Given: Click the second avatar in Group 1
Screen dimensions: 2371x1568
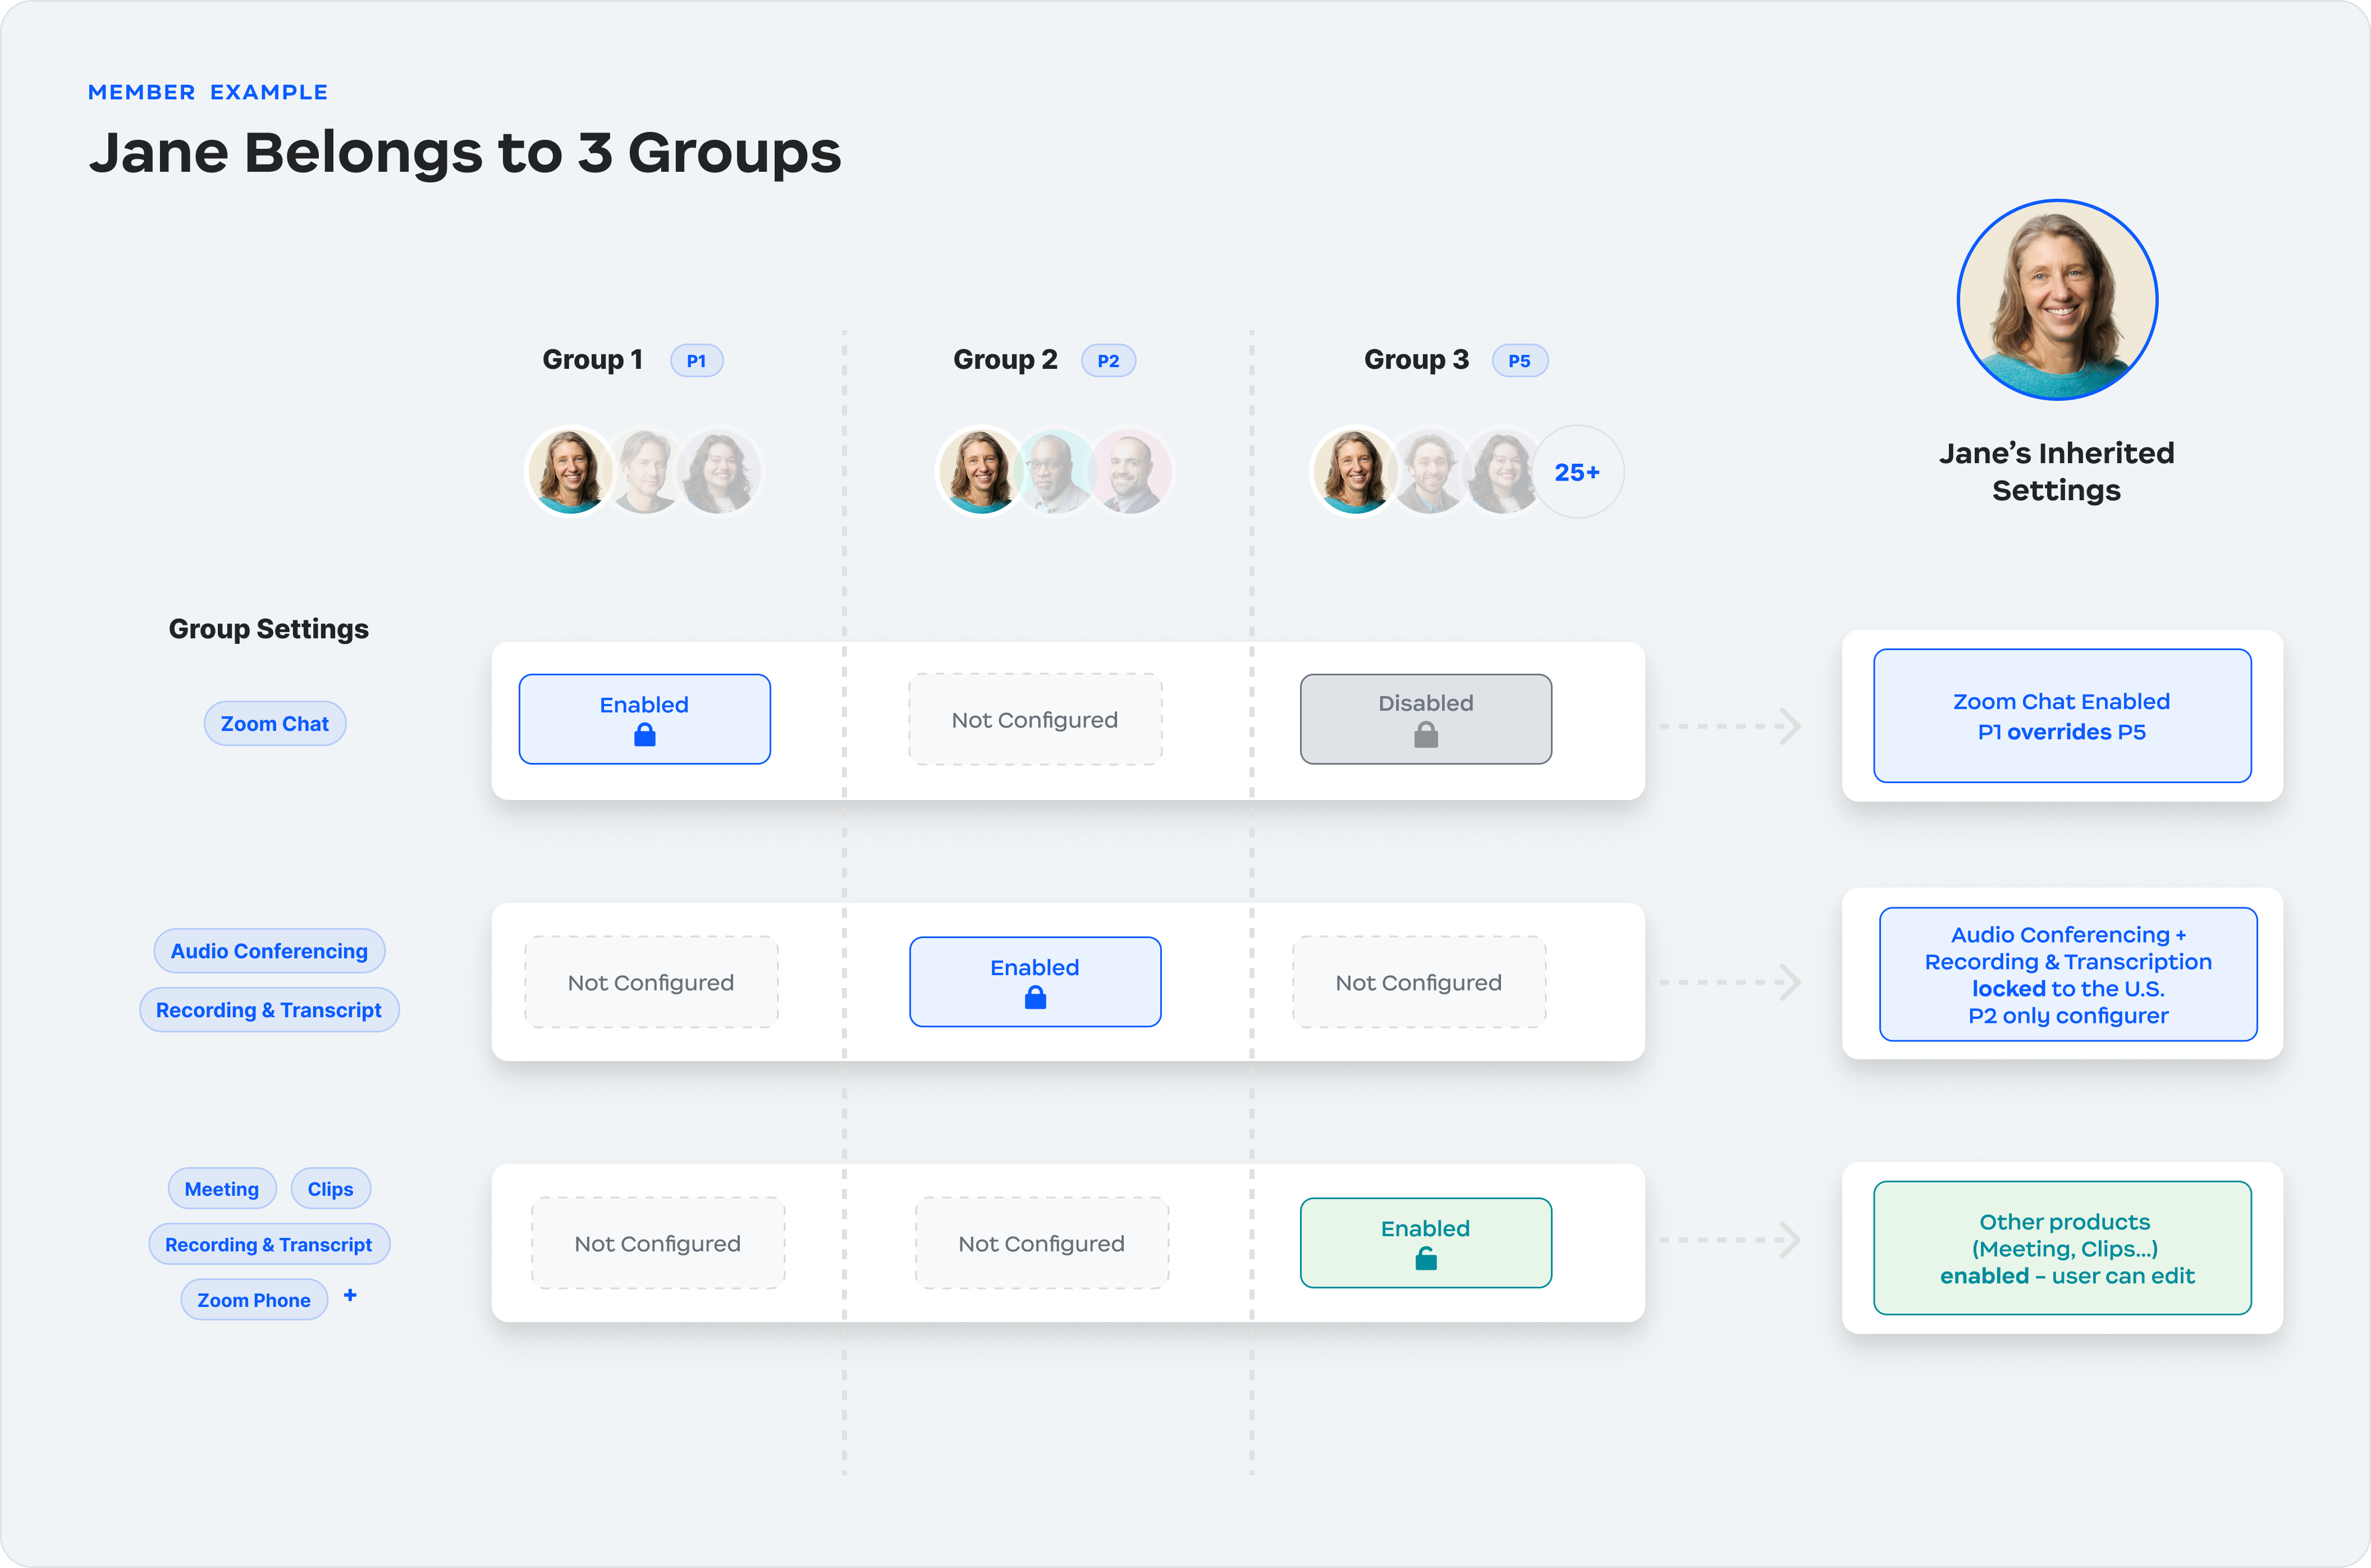Looking at the screenshot, I should (x=645, y=471).
